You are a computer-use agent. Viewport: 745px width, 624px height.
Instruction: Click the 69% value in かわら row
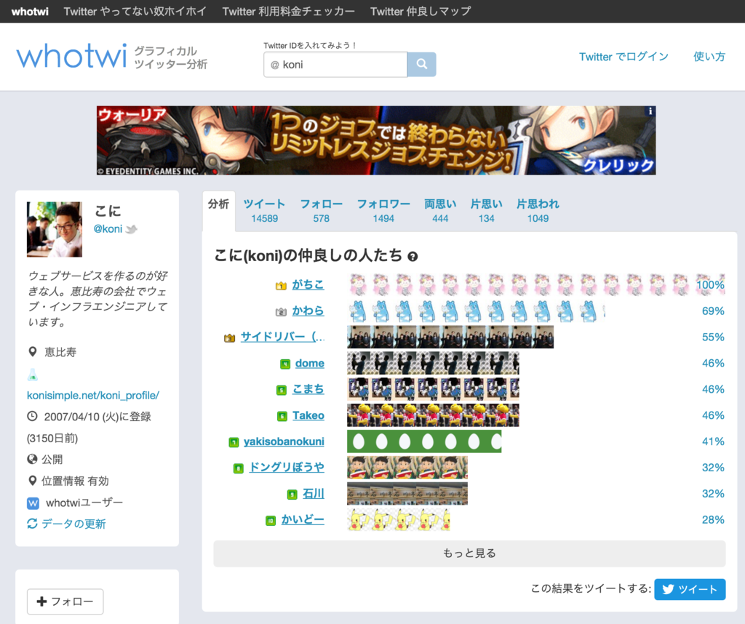(x=713, y=311)
